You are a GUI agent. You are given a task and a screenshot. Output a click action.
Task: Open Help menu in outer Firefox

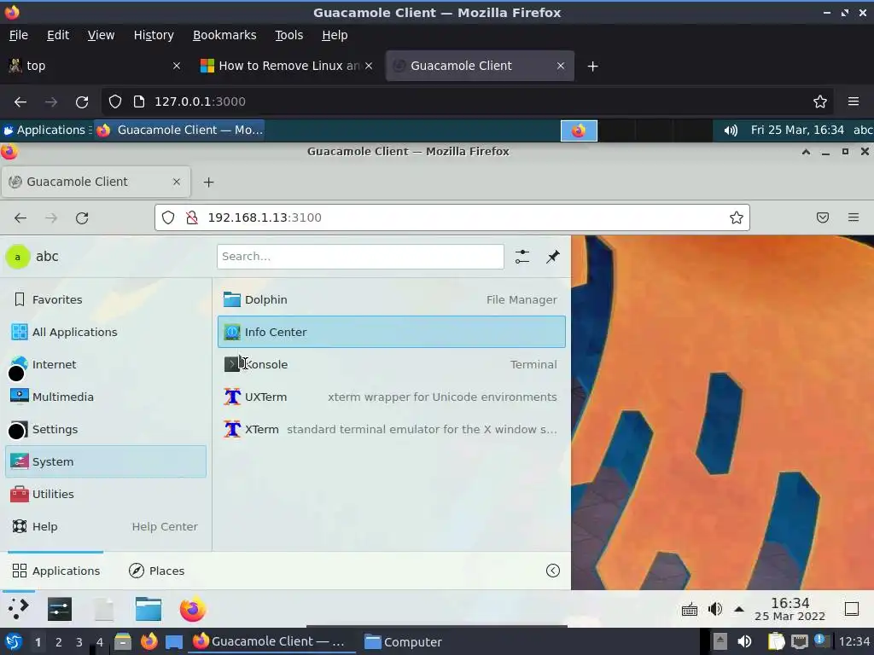335,35
